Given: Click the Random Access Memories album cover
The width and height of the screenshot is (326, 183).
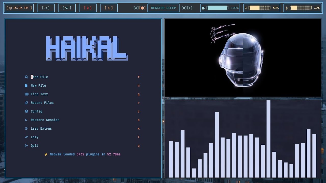Looking at the screenshot, I should pos(243,58).
